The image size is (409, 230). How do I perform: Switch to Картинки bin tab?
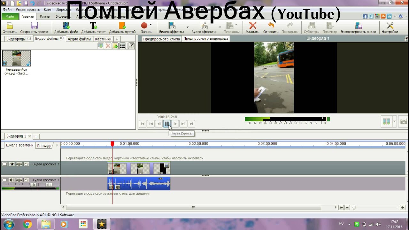[x=103, y=39]
